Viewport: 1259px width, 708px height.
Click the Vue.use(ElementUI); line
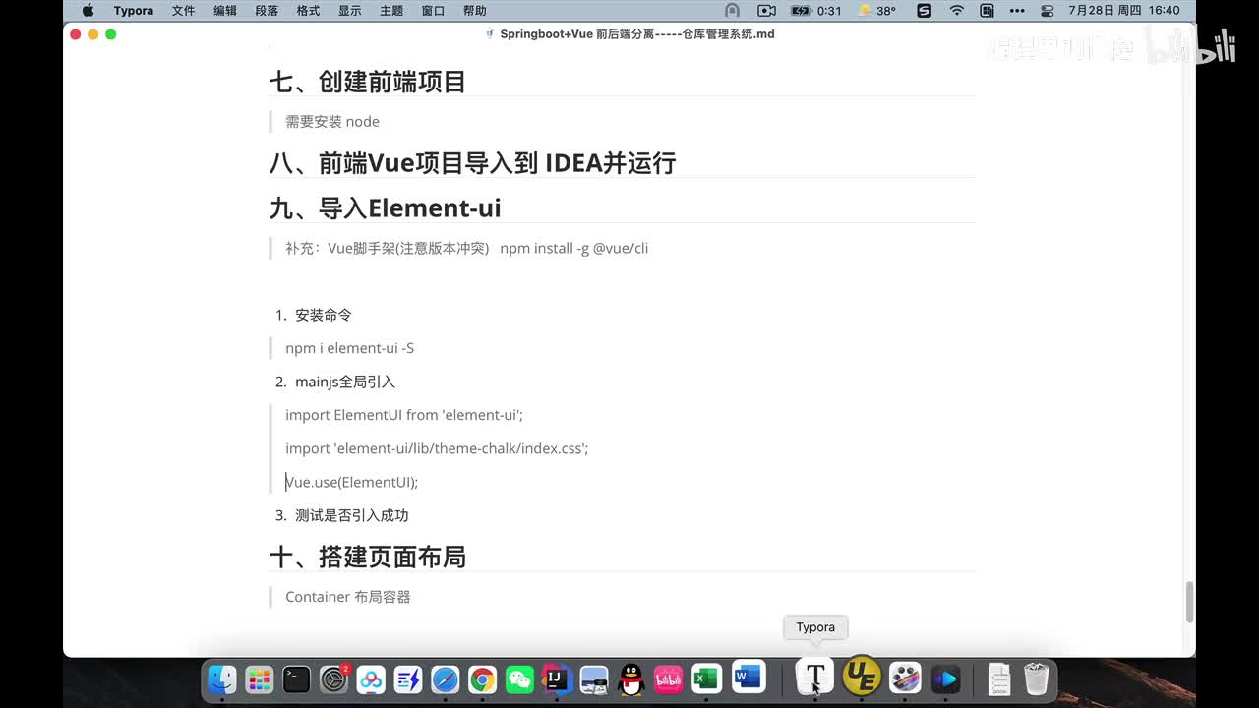(352, 482)
